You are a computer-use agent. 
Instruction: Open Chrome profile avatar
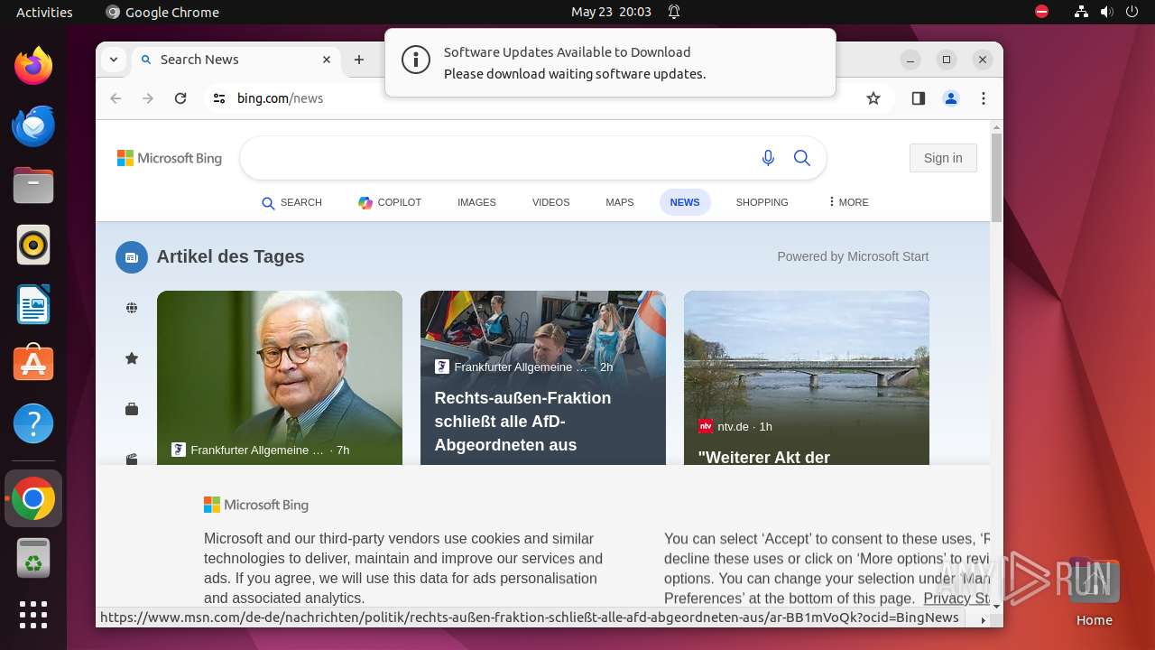pos(951,98)
